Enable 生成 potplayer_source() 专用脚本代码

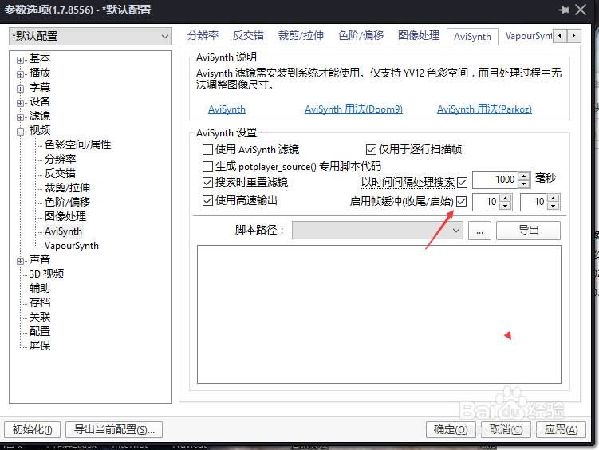click(207, 166)
